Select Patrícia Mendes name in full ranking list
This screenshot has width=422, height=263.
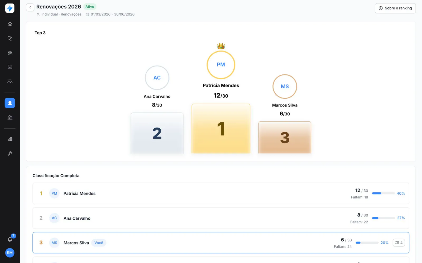click(79, 194)
